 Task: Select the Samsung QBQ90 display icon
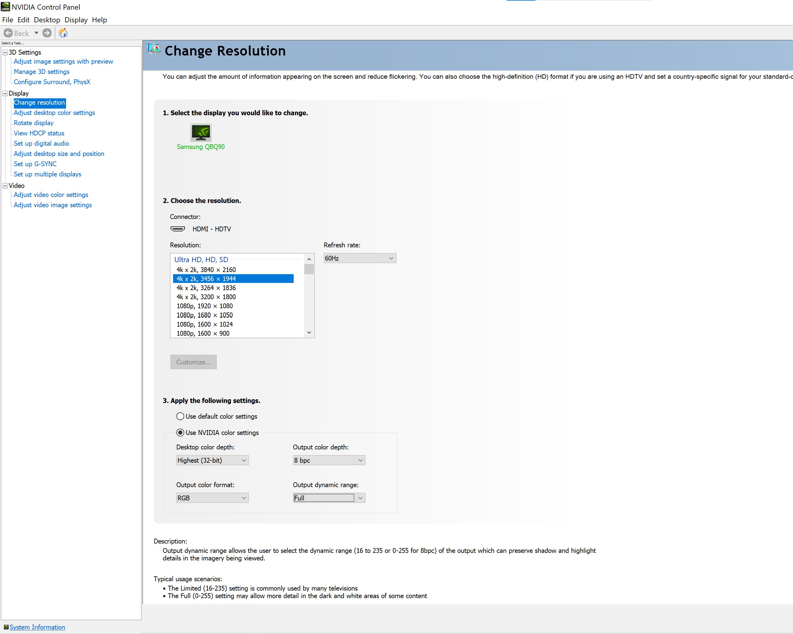click(x=201, y=132)
